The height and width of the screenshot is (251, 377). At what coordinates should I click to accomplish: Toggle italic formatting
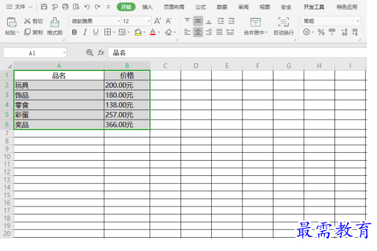(85, 32)
